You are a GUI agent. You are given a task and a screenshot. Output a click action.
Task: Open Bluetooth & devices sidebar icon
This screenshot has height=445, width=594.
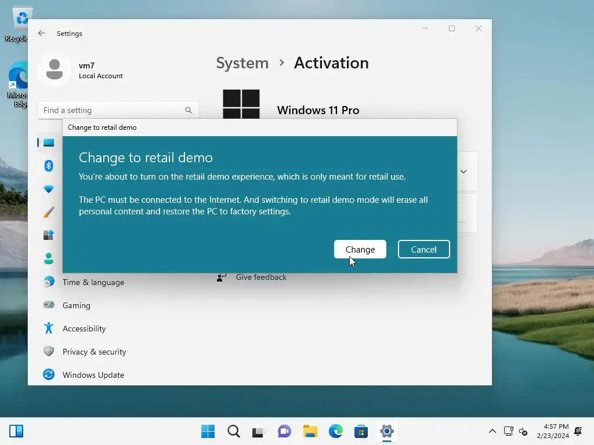click(x=49, y=166)
